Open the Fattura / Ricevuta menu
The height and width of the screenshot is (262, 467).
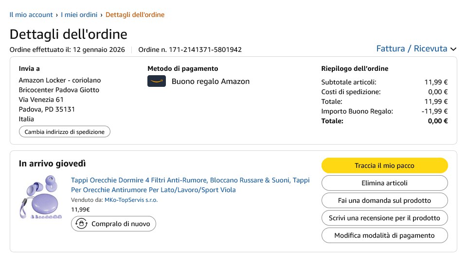click(412, 49)
